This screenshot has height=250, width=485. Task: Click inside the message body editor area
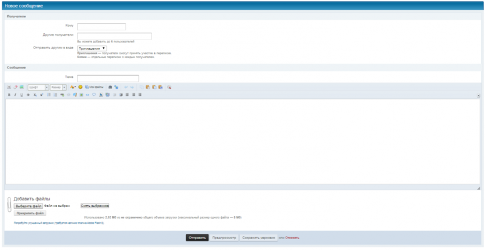[243, 141]
